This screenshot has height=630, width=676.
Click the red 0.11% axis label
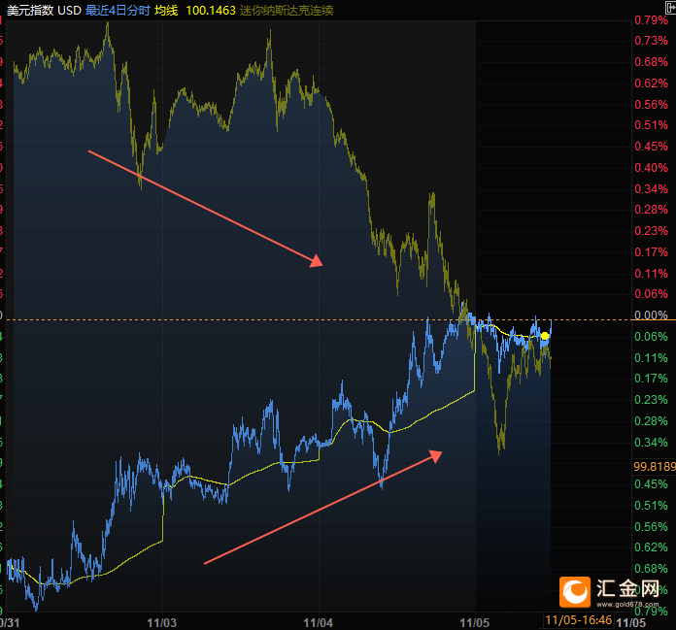point(651,273)
